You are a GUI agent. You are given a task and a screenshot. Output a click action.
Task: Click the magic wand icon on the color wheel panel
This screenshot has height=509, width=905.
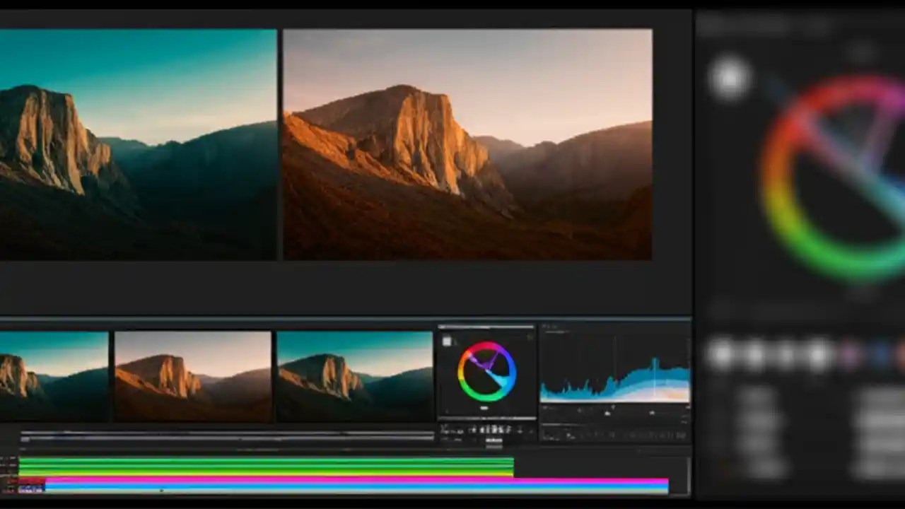(x=530, y=337)
